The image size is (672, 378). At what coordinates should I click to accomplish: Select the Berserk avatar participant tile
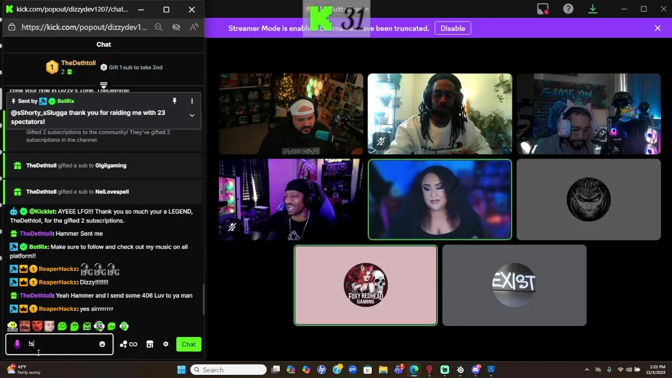(x=589, y=199)
